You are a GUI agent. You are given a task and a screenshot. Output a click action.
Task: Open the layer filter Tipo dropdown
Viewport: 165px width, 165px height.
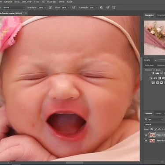(154, 119)
